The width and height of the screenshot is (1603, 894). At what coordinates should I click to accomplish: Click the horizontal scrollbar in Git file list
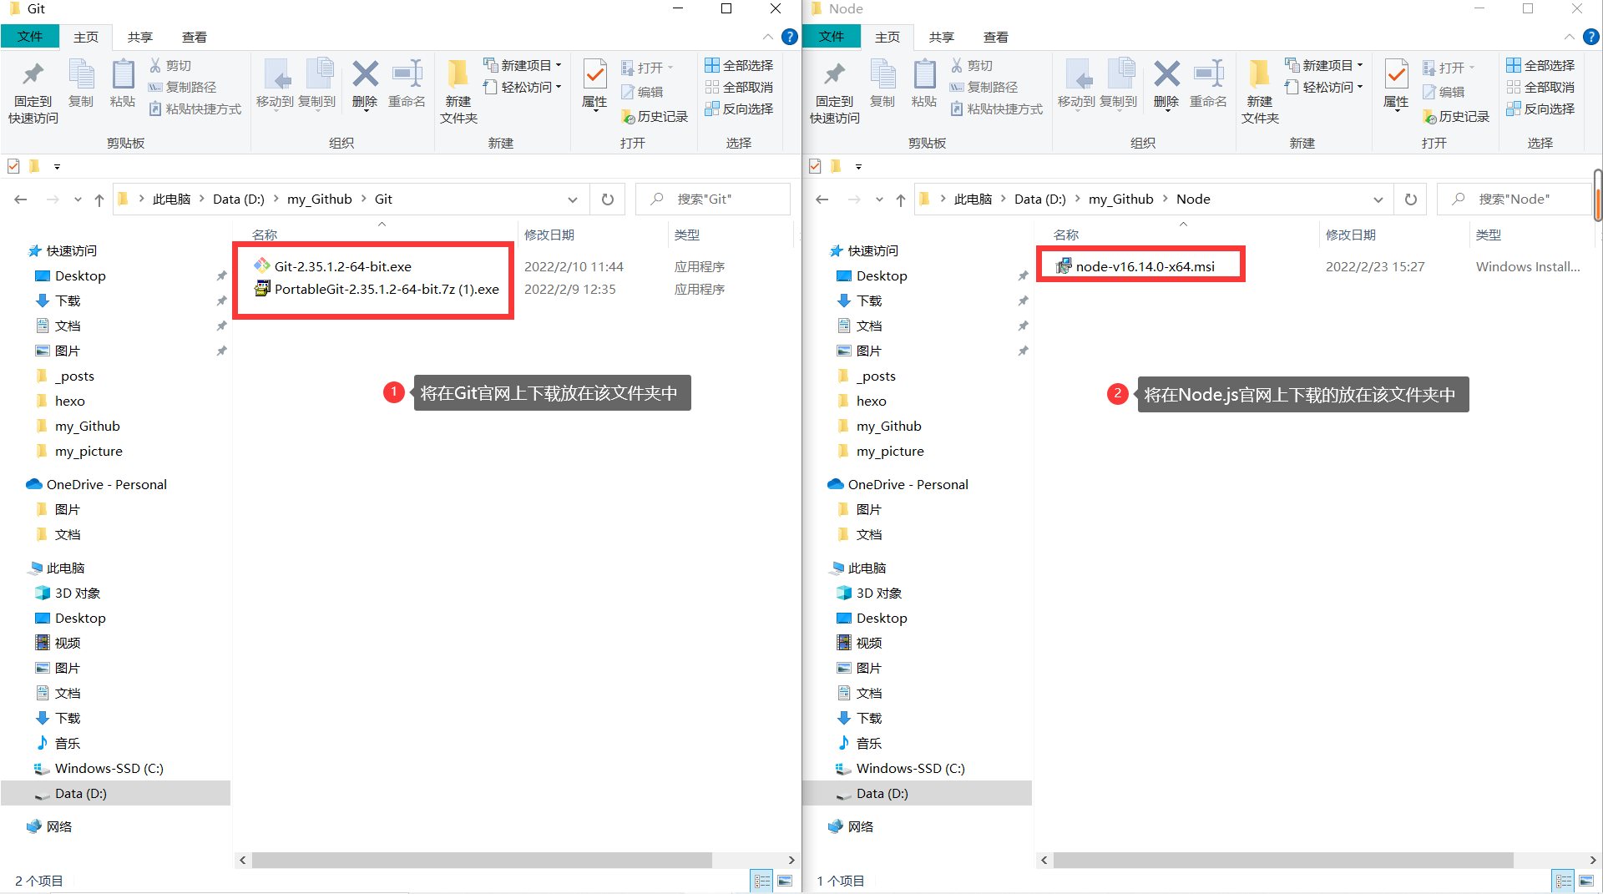[482, 860]
